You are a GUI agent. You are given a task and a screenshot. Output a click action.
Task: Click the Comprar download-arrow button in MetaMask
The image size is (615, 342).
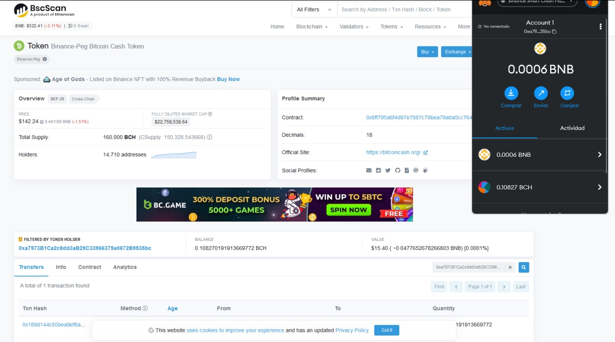(511, 93)
